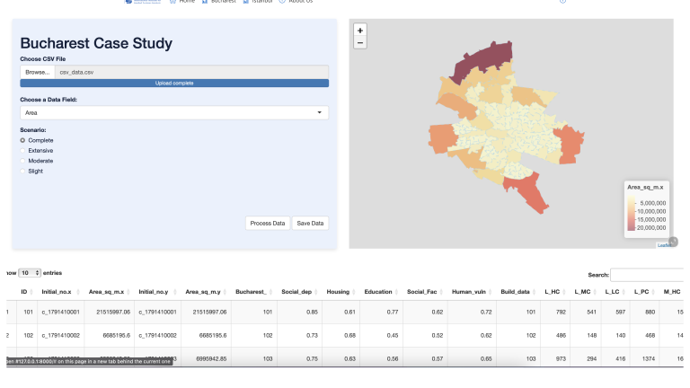Sort table by Initial_no.y column

(157, 292)
